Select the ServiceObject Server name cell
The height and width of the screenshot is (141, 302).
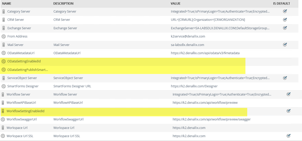pyautogui.click(x=22, y=78)
